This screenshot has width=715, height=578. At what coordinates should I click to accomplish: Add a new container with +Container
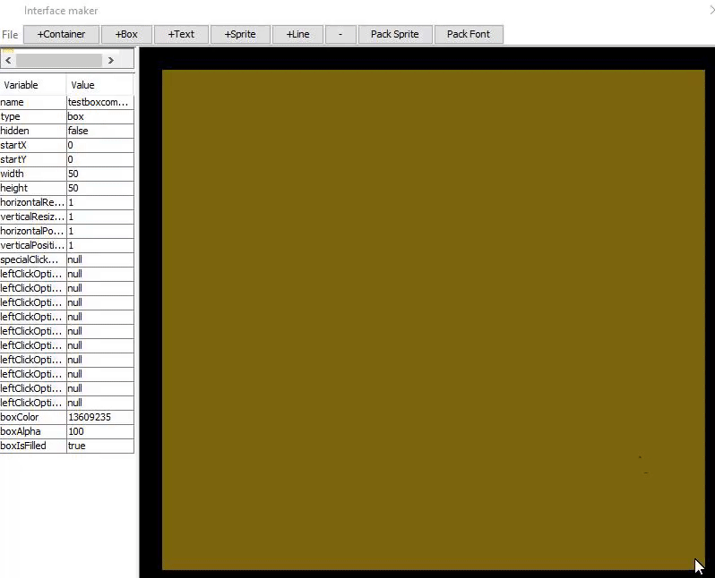[x=61, y=35]
